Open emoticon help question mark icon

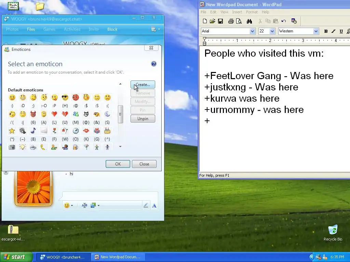pyautogui.click(x=153, y=64)
